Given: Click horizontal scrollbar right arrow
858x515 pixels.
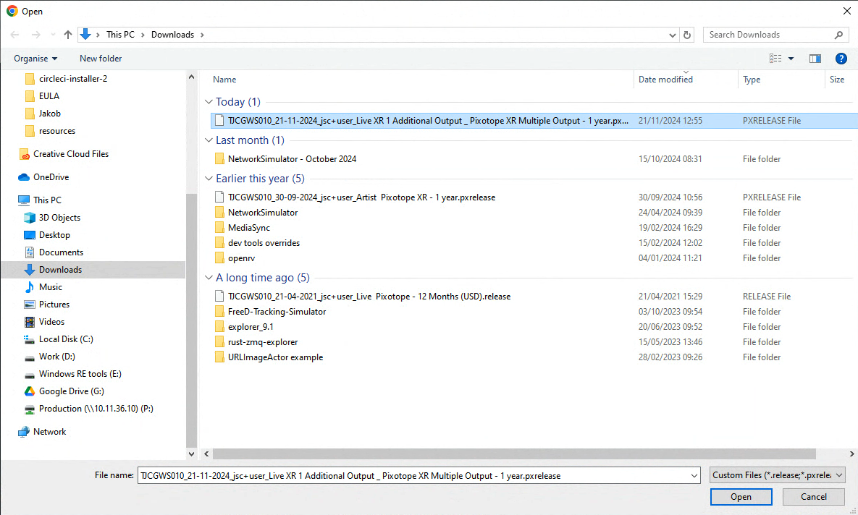Looking at the screenshot, I should click(851, 454).
